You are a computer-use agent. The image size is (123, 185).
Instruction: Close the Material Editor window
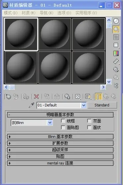(117, 5)
